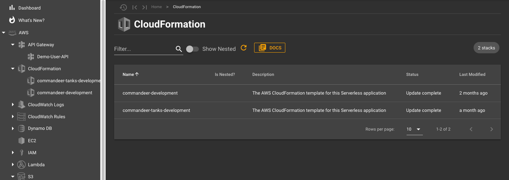Go to last page in history

click(x=144, y=7)
